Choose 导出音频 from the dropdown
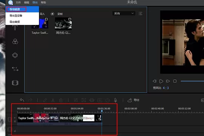 (x=22, y=22)
